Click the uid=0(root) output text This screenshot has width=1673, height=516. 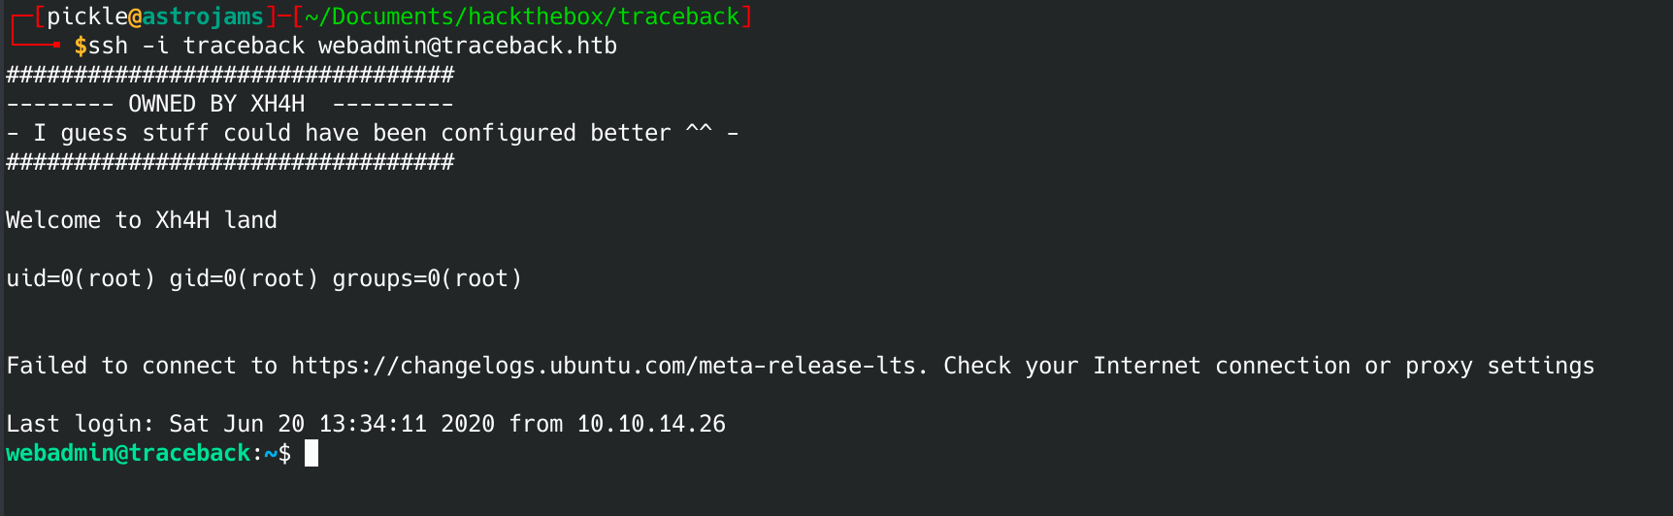point(81,278)
